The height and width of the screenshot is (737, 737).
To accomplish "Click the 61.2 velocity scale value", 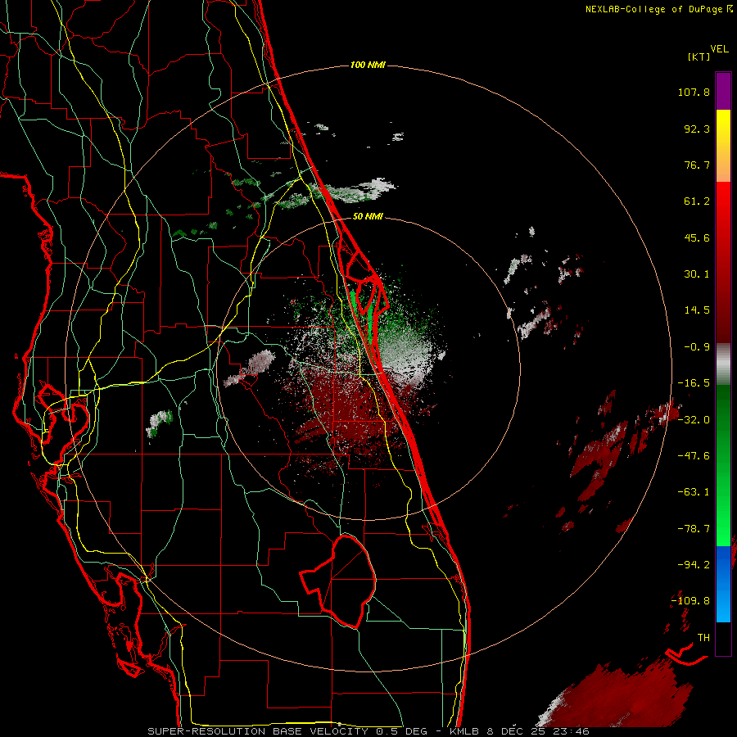I will [697, 201].
